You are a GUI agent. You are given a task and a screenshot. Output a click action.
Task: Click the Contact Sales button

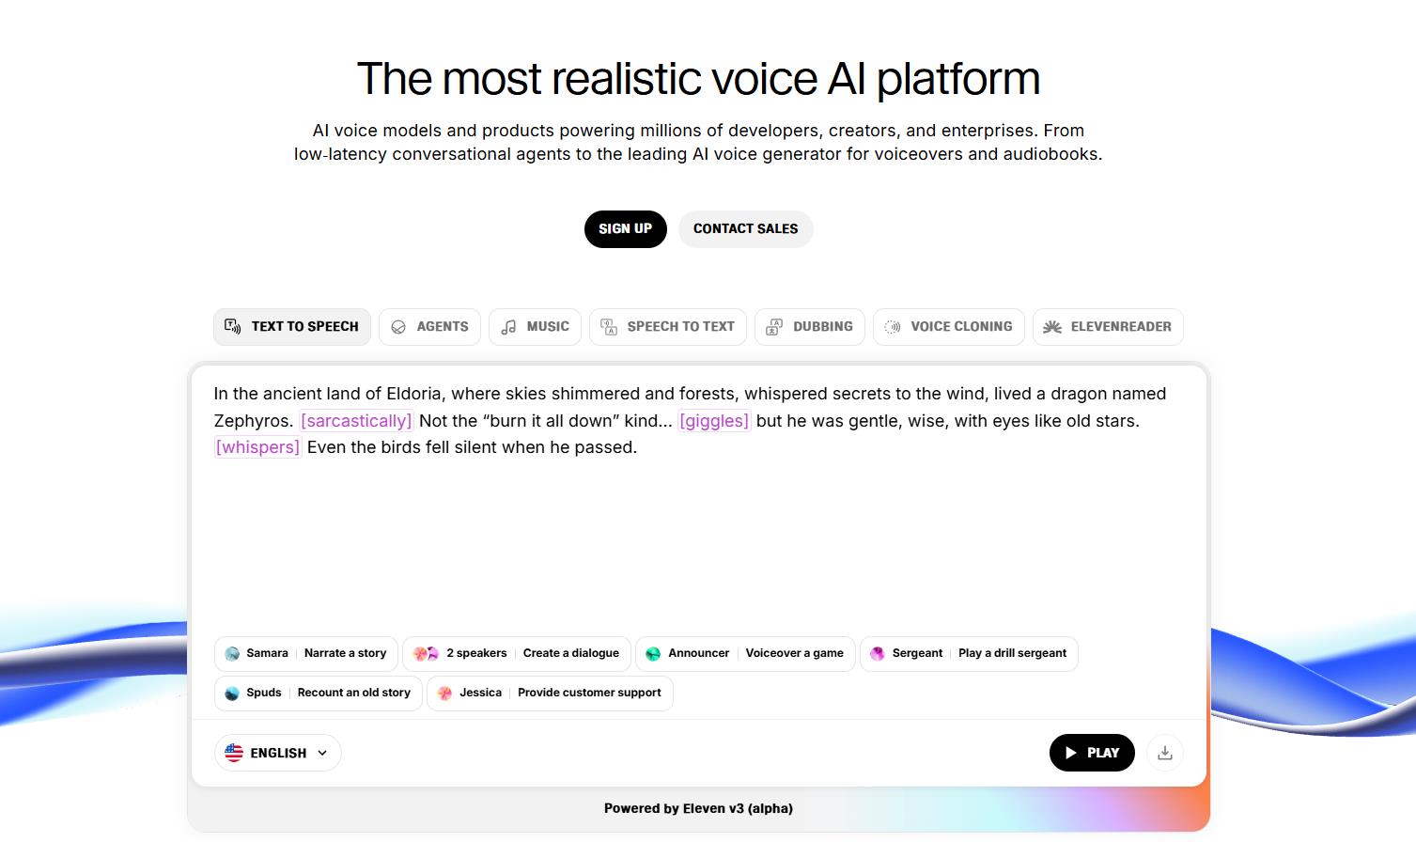coord(745,229)
